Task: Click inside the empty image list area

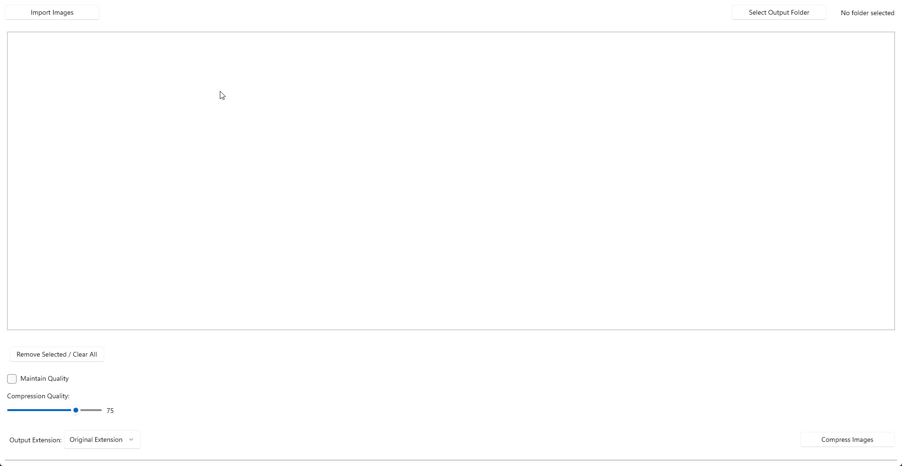Action: click(x=451, y=181)
